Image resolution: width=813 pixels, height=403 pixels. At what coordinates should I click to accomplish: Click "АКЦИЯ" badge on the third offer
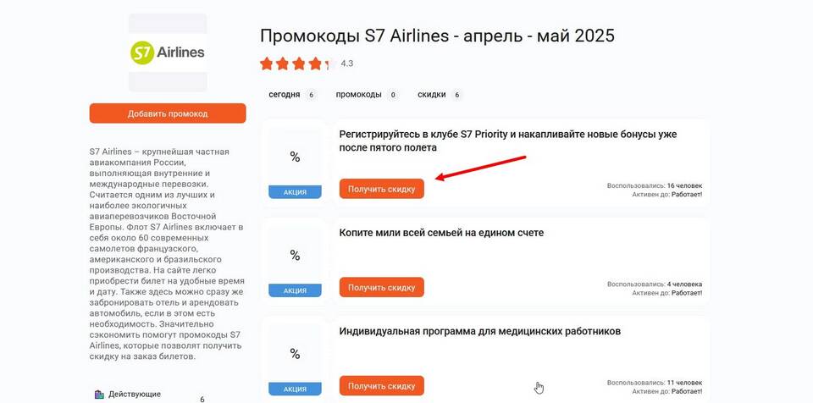click(x=295, y=389)
